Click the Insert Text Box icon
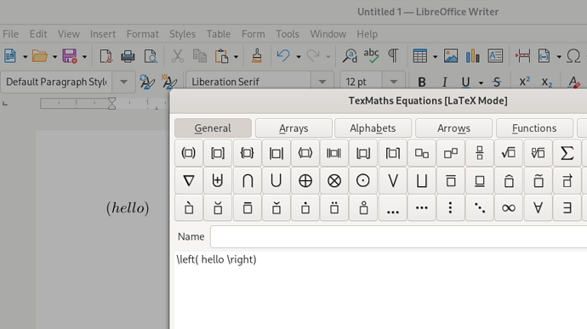The image size is (587, 329). (x=495, y=56)
